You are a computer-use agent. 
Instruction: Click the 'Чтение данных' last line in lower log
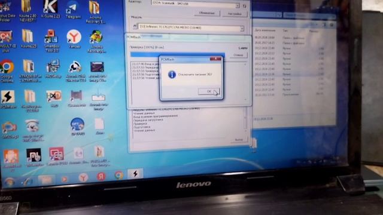(x=144, y=130)
